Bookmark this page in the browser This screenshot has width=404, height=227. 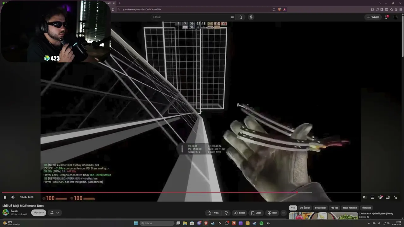tap(113, 9)
